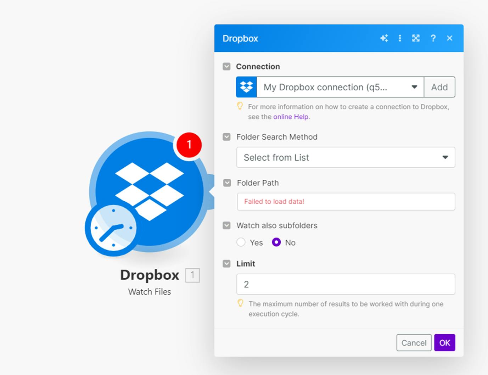Open the My Dropbox connection dropdown
This screenshot has height=375, width=488.
pyautogui.click(x=340, y=87)
